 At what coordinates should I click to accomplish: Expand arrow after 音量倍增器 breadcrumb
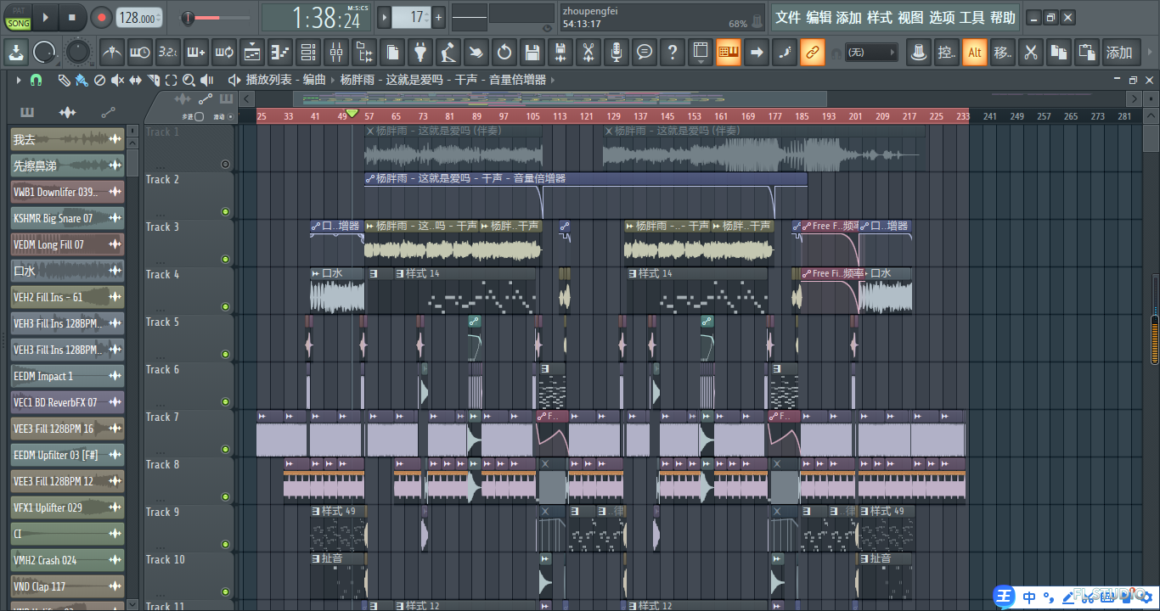554,80
